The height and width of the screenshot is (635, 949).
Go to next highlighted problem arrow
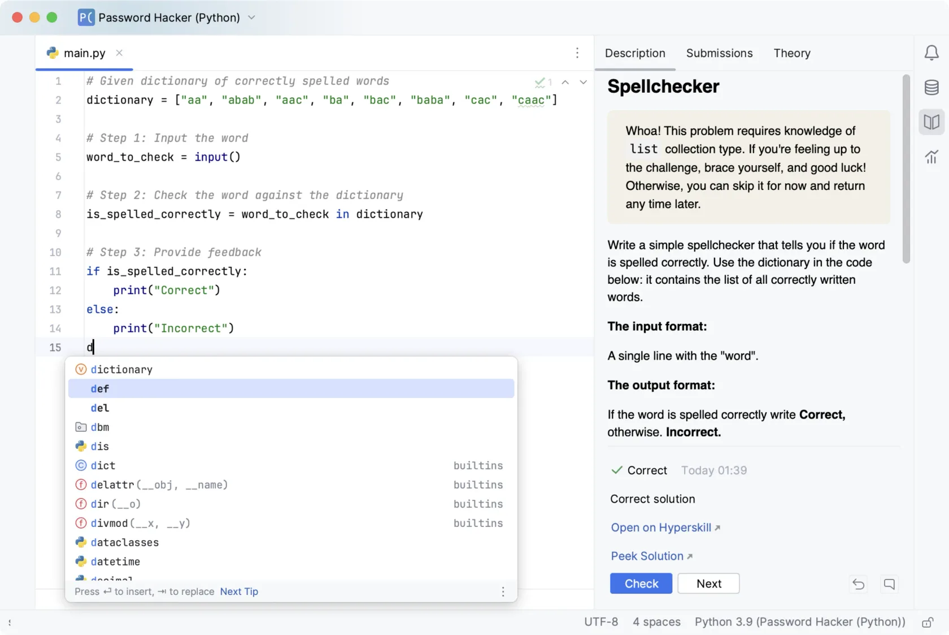(583, 82)
